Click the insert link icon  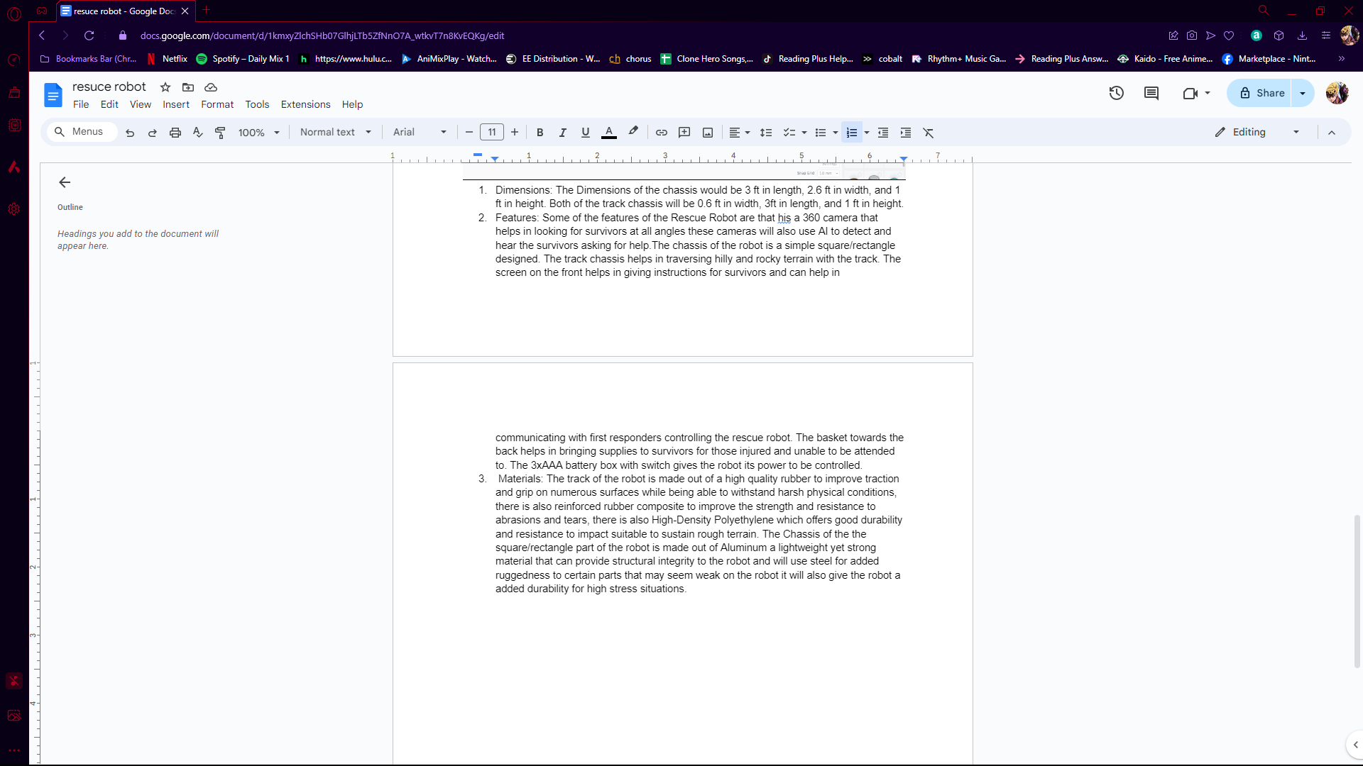click(x=661, y=133)
